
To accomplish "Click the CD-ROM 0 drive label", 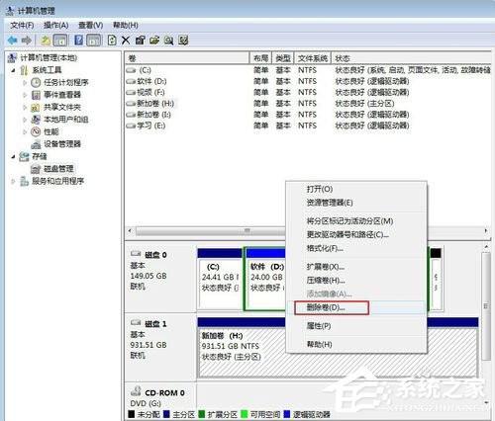I will [x=164, y=393].
